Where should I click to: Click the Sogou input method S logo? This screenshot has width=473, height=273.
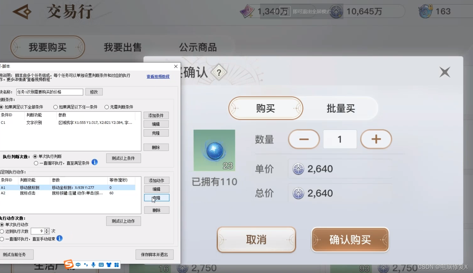69,264
